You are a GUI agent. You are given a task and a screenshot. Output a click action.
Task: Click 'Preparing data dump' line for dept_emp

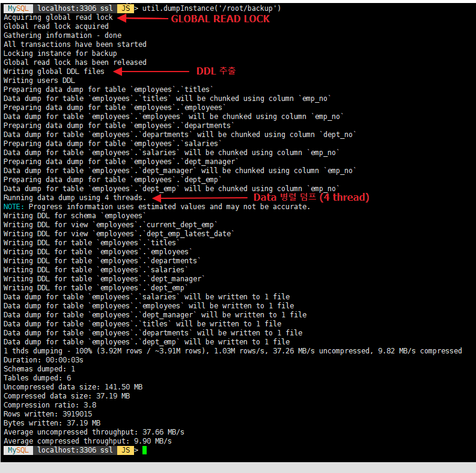tap(112, 180)
